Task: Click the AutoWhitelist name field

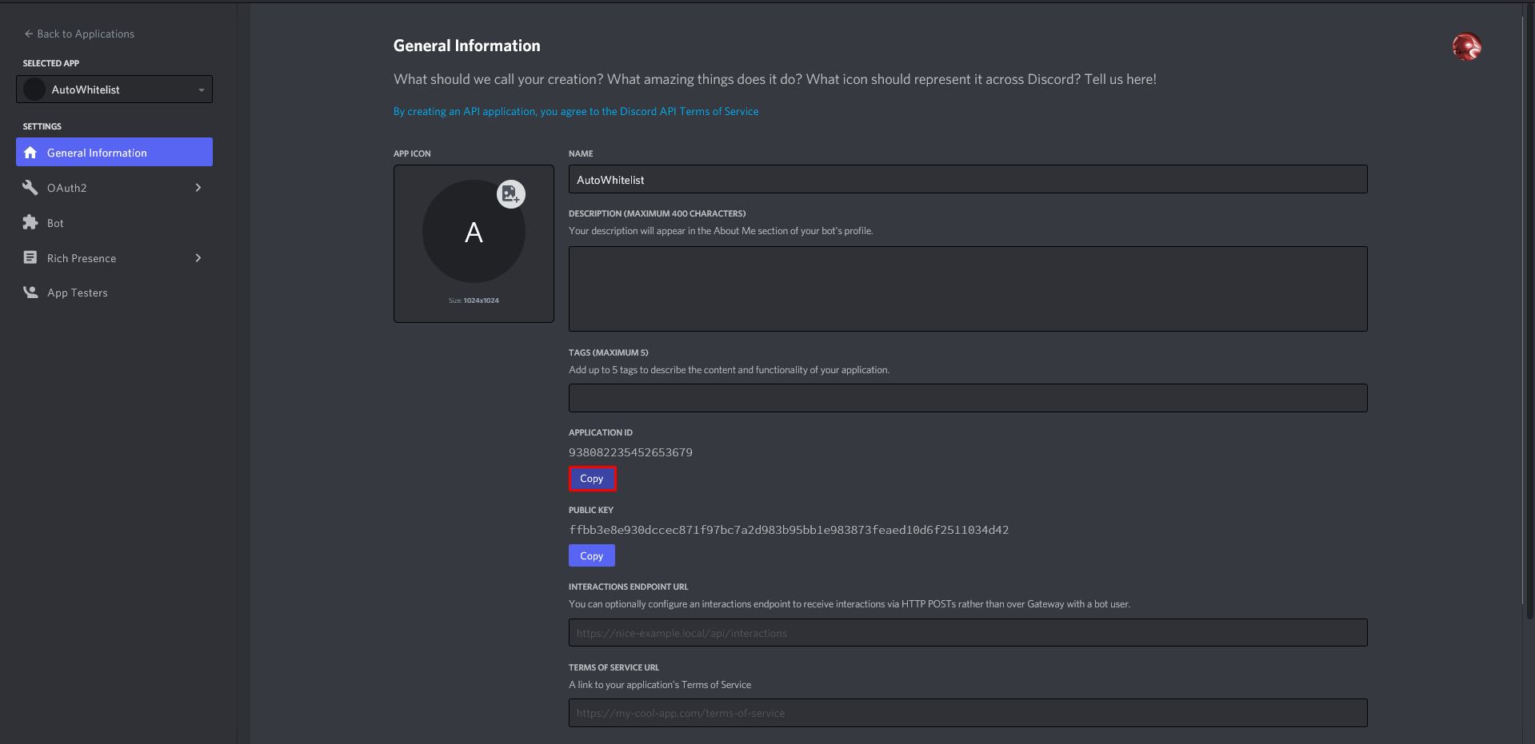Action: point(967,179)
